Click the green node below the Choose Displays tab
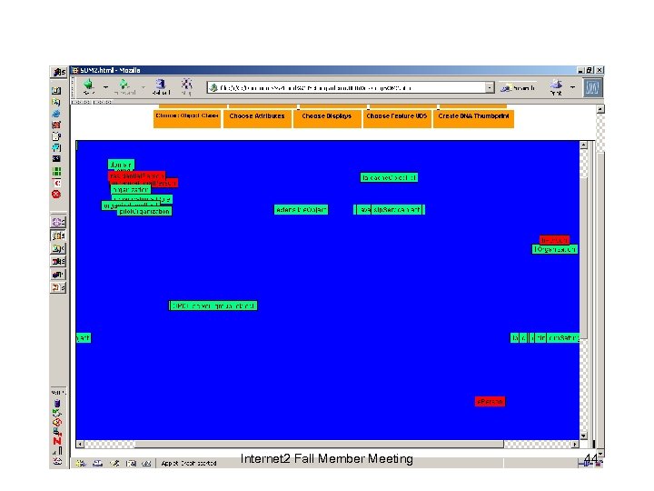 coord(301,210)
